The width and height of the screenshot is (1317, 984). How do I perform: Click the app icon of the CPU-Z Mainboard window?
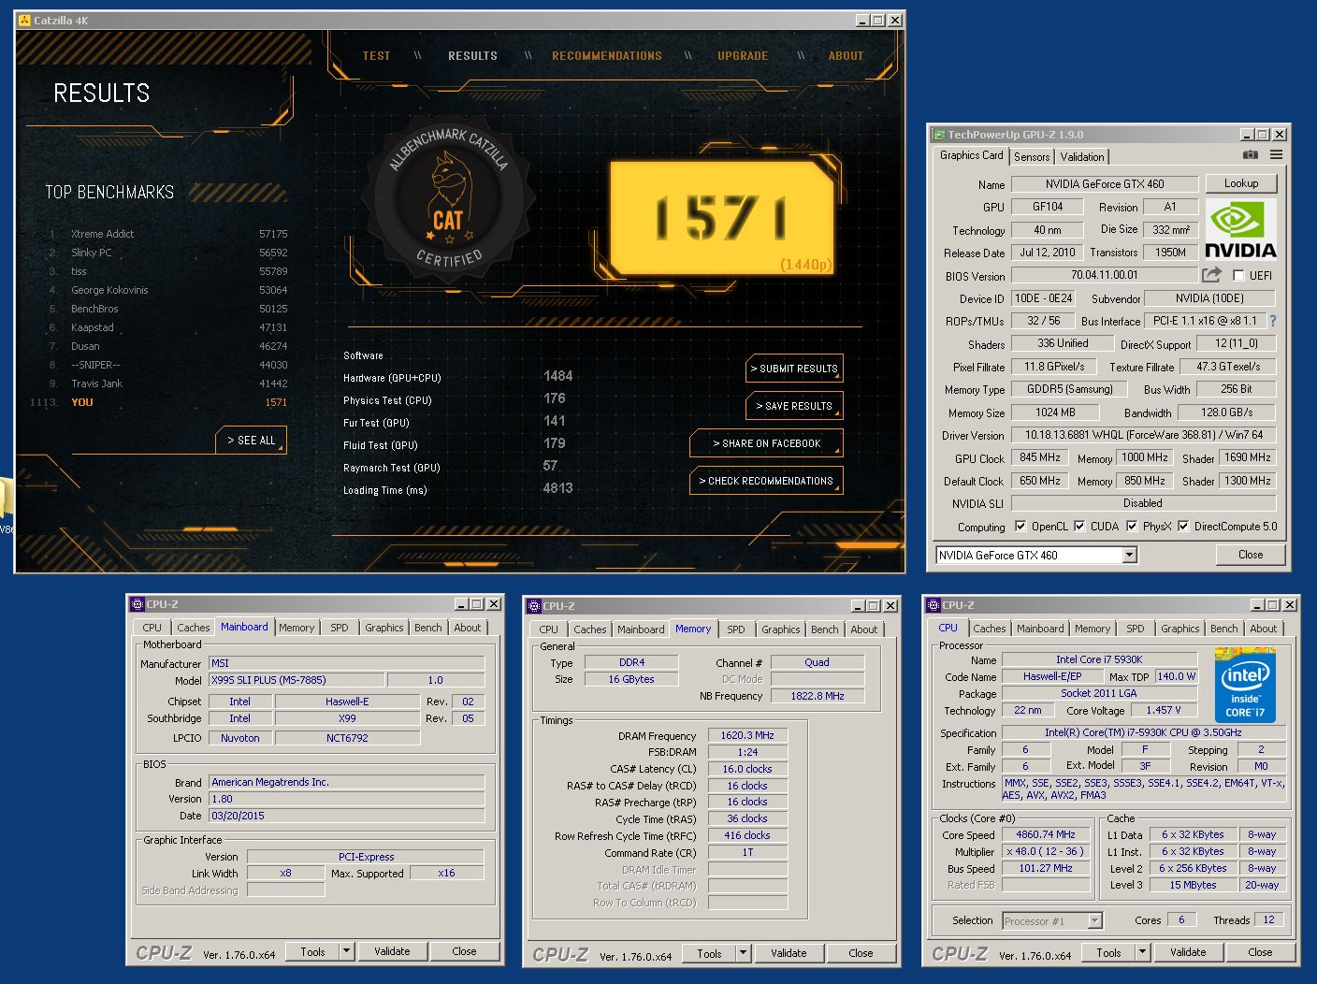(x=137, y=604)
